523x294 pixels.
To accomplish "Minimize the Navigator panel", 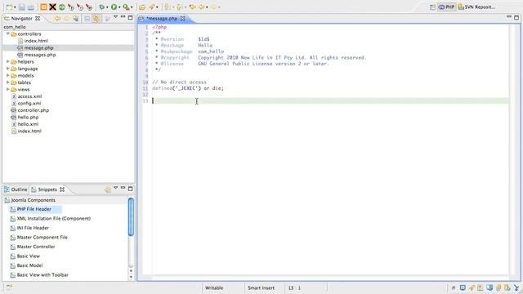I will tap(123, 16).
